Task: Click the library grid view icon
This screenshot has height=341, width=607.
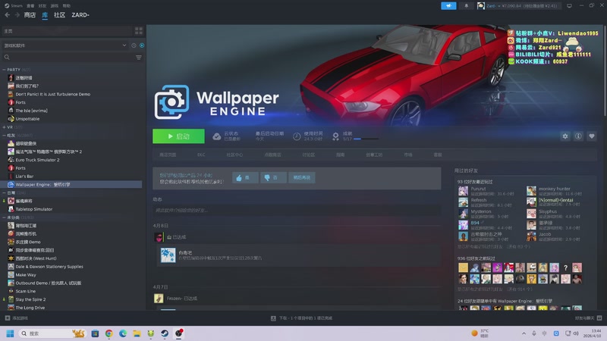Action: 139,31
